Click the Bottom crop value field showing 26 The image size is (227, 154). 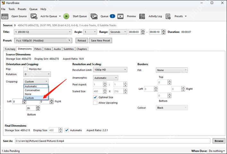coord(31,108)
